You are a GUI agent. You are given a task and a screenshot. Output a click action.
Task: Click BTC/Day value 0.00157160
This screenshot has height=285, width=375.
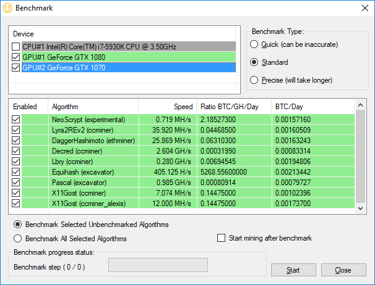coord(293,119)
